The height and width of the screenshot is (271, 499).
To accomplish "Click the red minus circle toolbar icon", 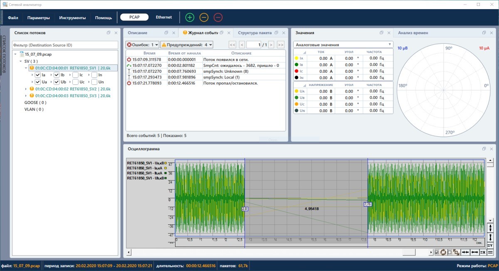I will (218, 17).
